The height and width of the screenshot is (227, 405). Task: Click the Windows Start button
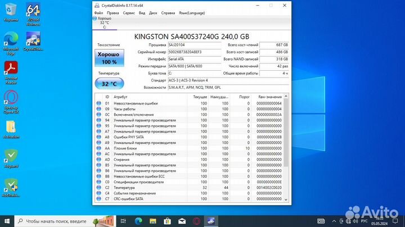(x=7, y=221)
